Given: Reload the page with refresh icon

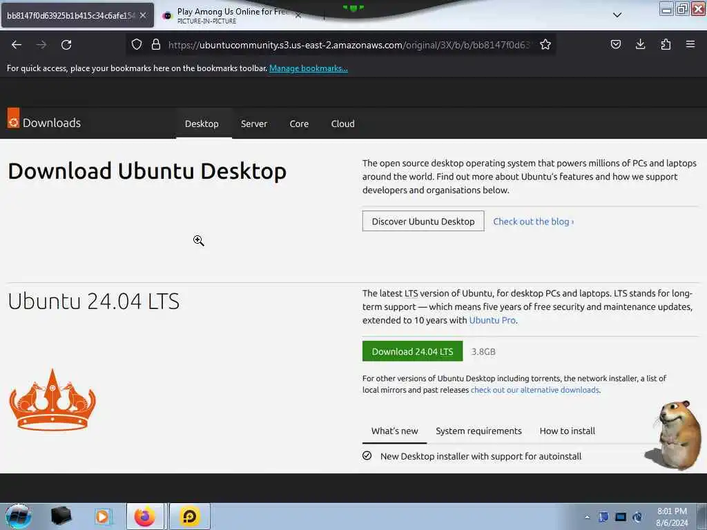Looking at the screenshot, I should 66,45.
